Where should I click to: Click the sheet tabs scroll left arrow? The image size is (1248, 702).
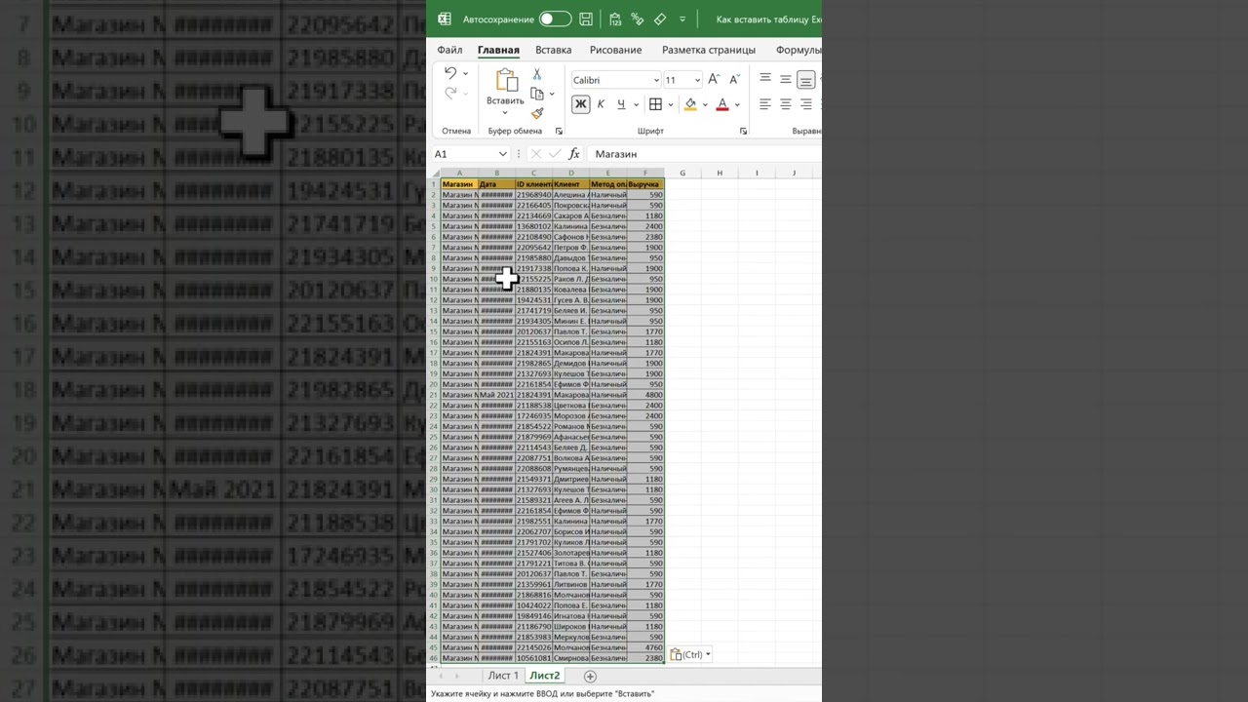click(x=441, y=676)
